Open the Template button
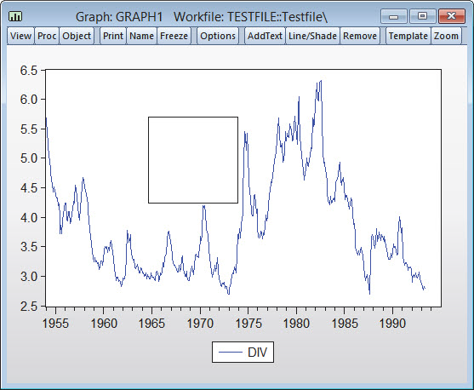This screenshot has width=474, height=390. point(408,36)
